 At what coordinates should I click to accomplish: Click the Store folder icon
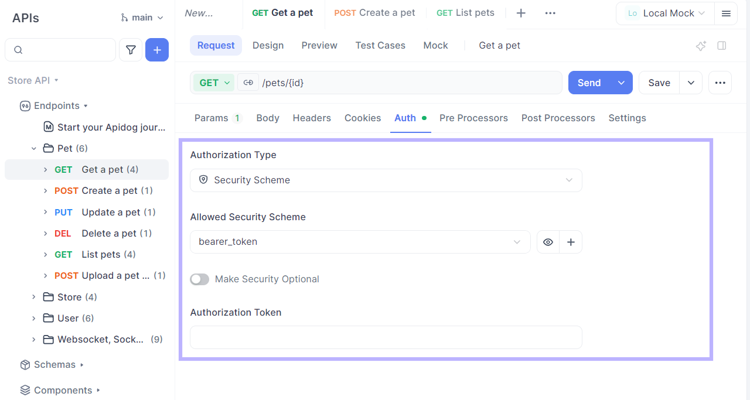click(49, 297)
